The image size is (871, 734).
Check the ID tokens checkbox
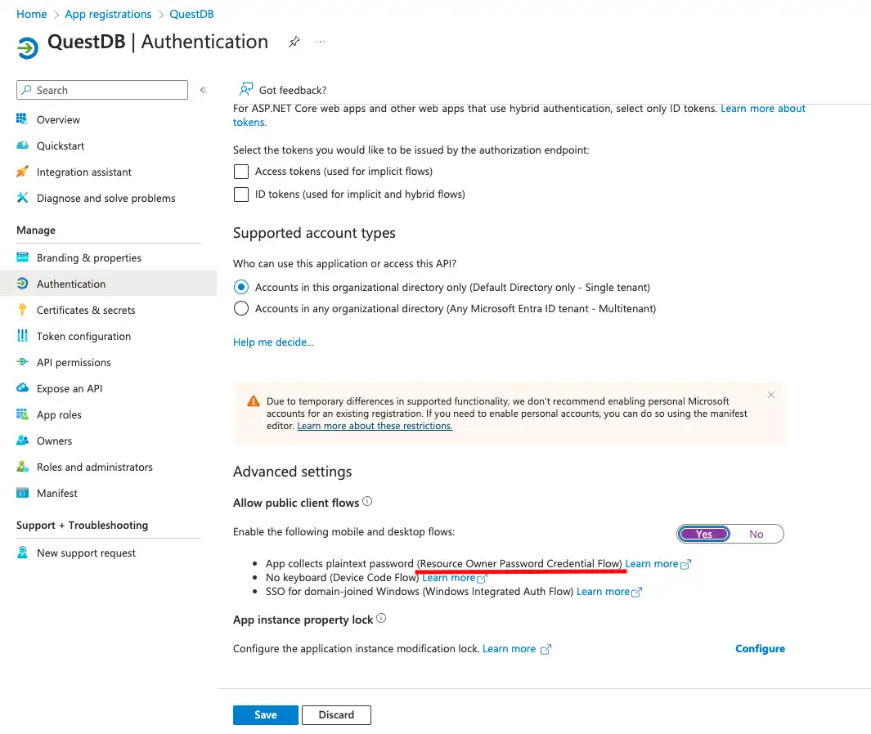pyautogui.click(x=241, y=195)
